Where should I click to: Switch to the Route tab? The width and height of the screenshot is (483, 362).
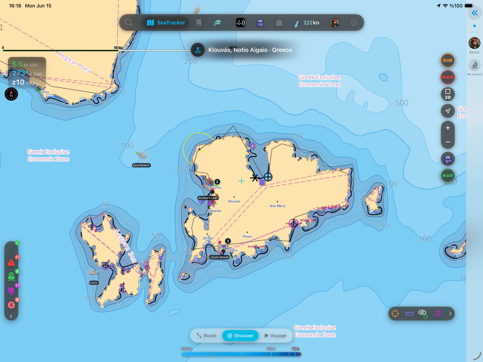[x=207, y=335]
